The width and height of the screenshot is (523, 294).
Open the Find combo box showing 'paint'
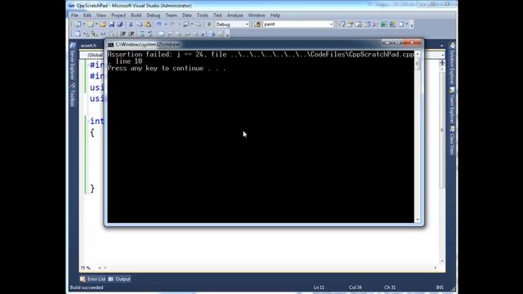298,24
